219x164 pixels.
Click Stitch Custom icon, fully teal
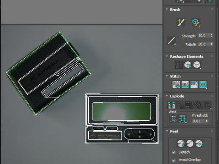pos(203,85)
